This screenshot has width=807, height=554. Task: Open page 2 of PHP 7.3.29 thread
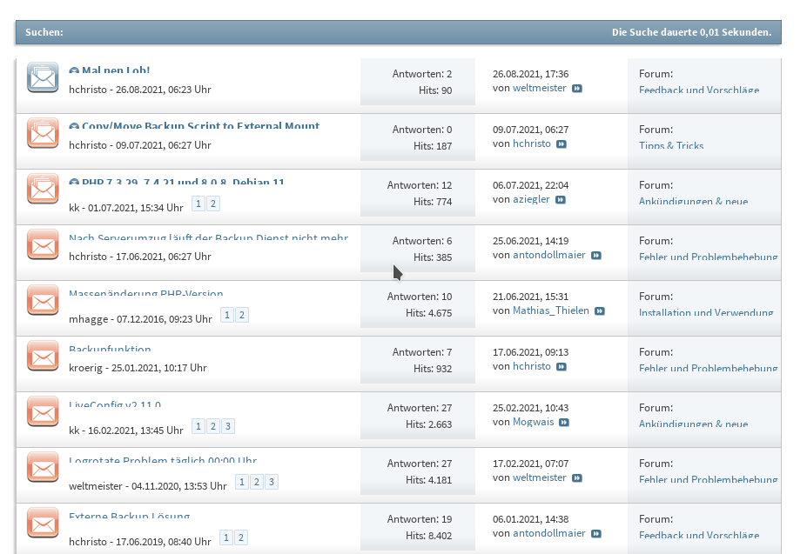[213, 204]
